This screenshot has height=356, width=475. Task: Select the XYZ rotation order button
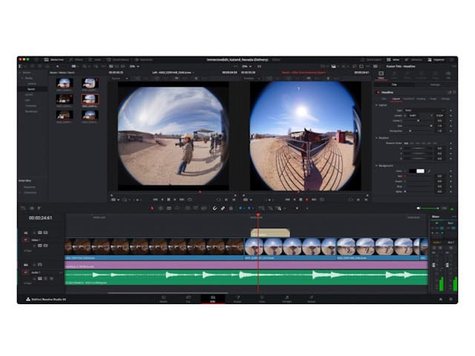[x=407, y=143]
